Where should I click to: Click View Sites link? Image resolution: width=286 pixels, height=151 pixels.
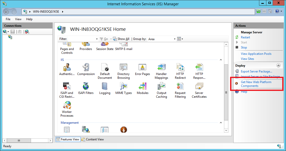click(247, 59)
